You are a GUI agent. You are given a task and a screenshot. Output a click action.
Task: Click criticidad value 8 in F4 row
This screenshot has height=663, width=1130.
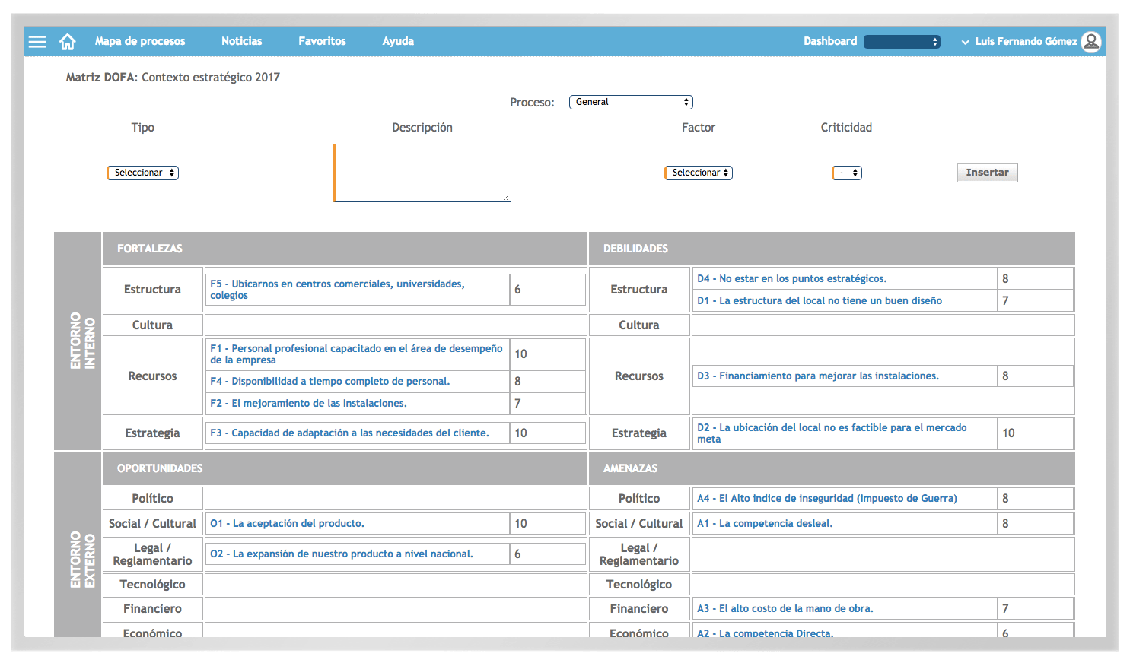(x=517, y=381)
